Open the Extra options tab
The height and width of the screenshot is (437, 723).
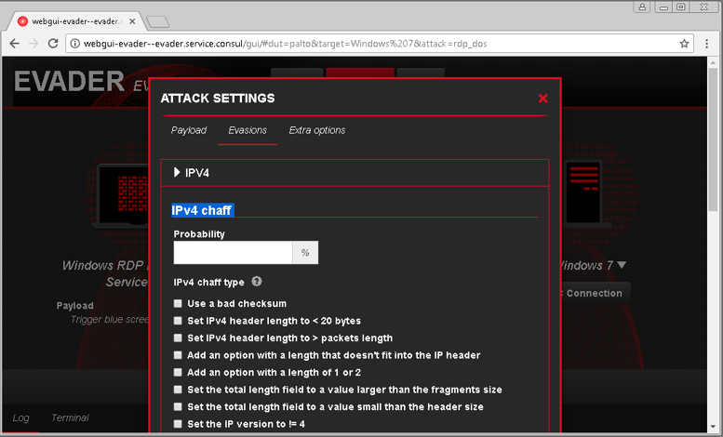(x=317, y=130)
